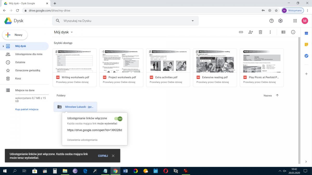Open the Google account avatar M
Screen dimensions: 312x175
tap(305, 21)
